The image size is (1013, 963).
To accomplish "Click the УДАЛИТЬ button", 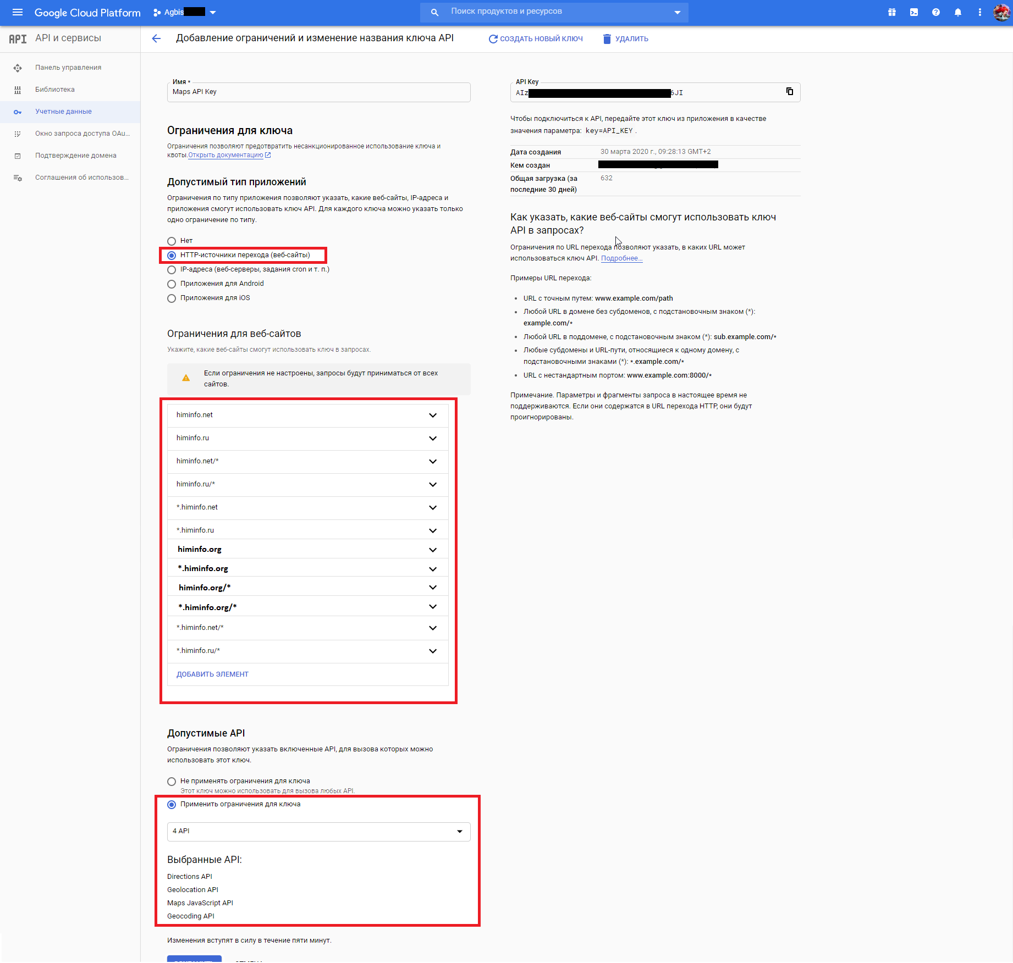I will (626, 38).
